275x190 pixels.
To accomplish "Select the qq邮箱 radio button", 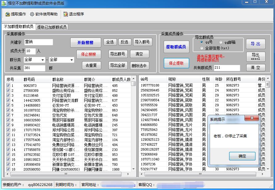I will 221,42.
